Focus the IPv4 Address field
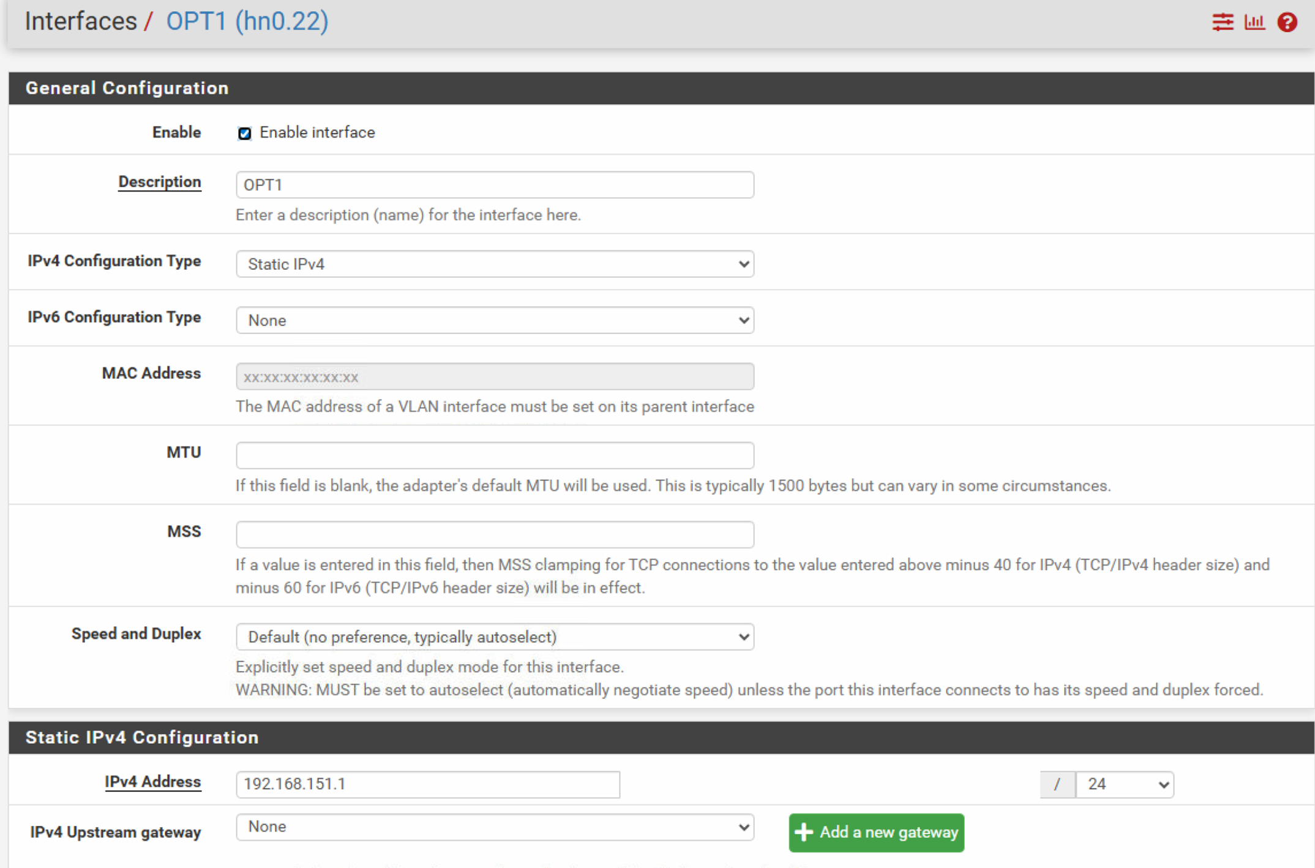The width and height of the screenshot is (1315, 868). point(427,784)
